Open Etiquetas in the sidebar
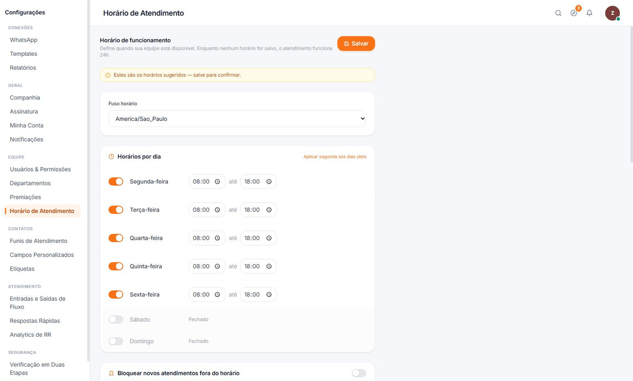 pyautogui.click(x=22, y=269)
